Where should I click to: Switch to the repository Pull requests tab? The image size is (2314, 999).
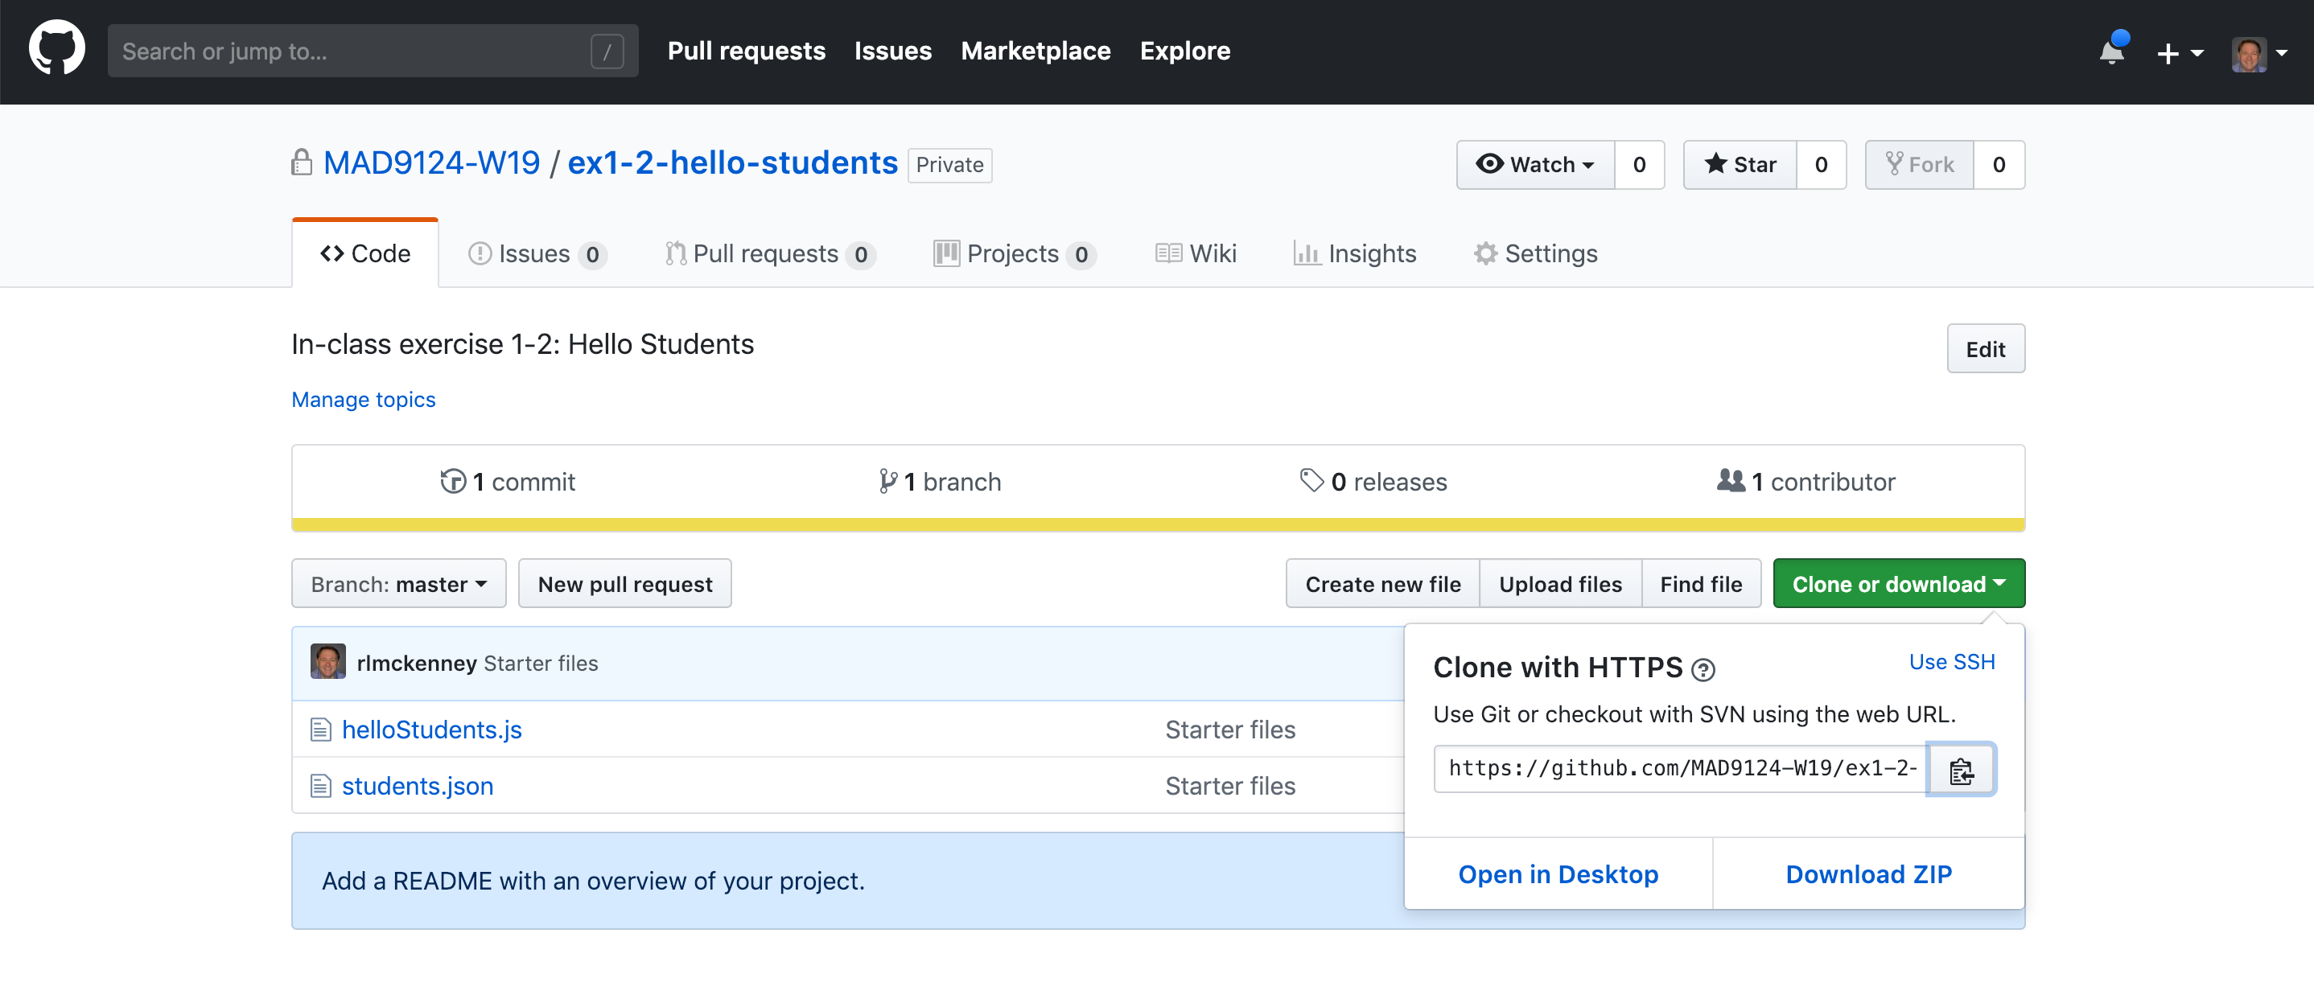click(770, 253)
